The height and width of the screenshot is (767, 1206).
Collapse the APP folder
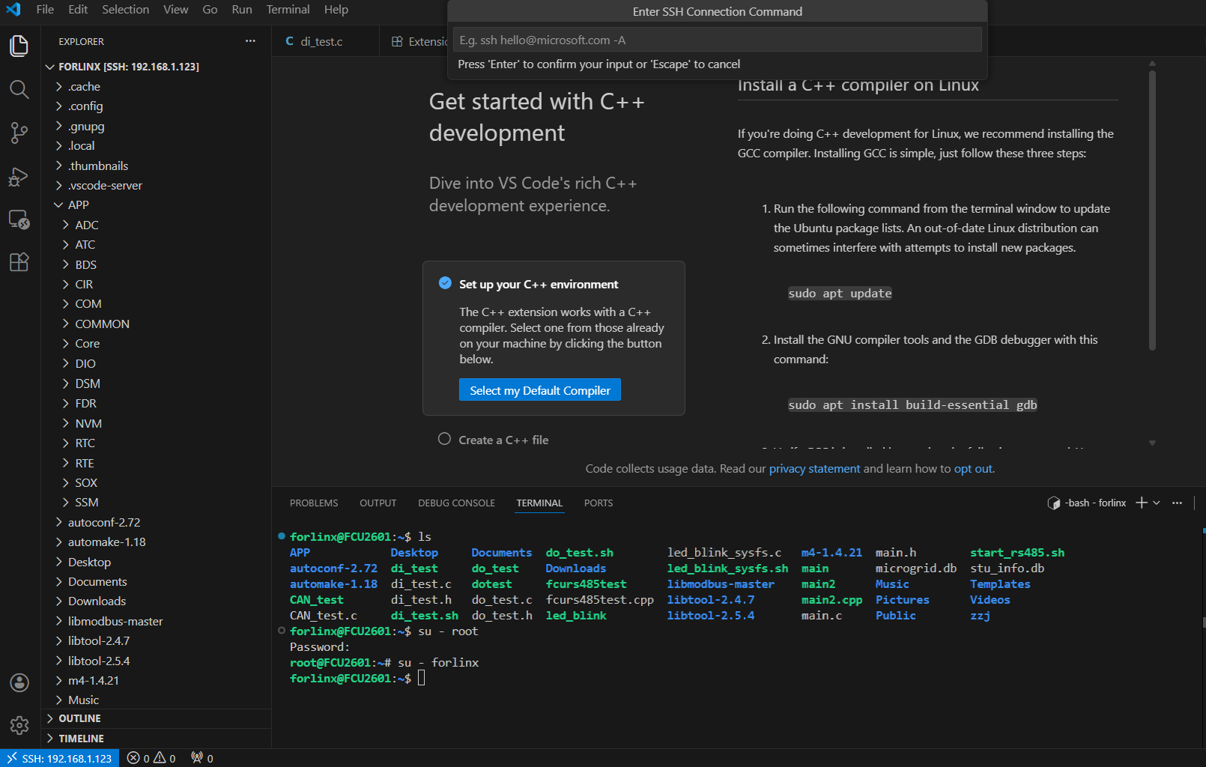[157, 204]
